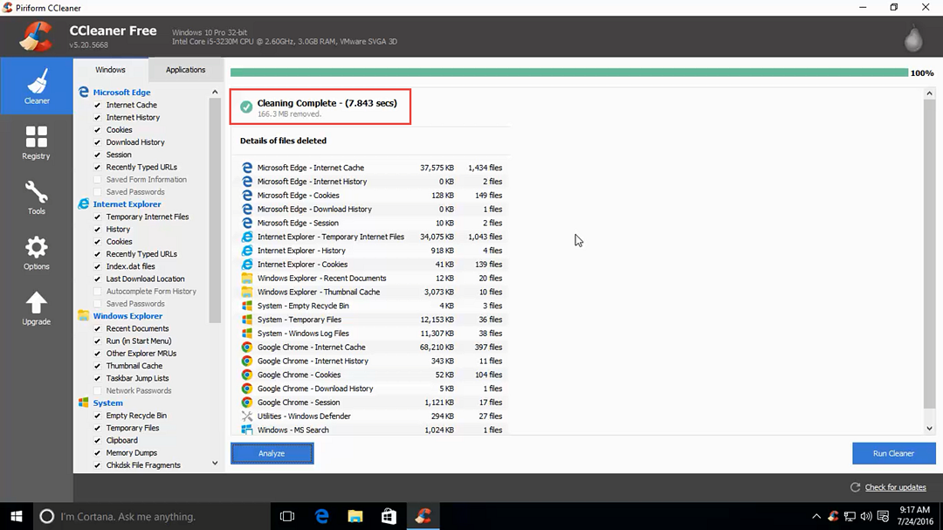
Task: Click the Internet Explorer category icon
Action: pos(84,204)
